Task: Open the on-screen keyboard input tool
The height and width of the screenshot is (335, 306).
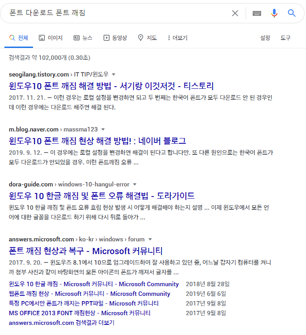Action: pos(257,13)
